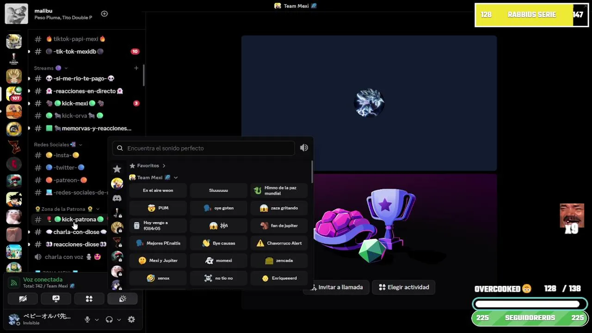
Task: Click the green voice connection signal icon
Action: 14,283
